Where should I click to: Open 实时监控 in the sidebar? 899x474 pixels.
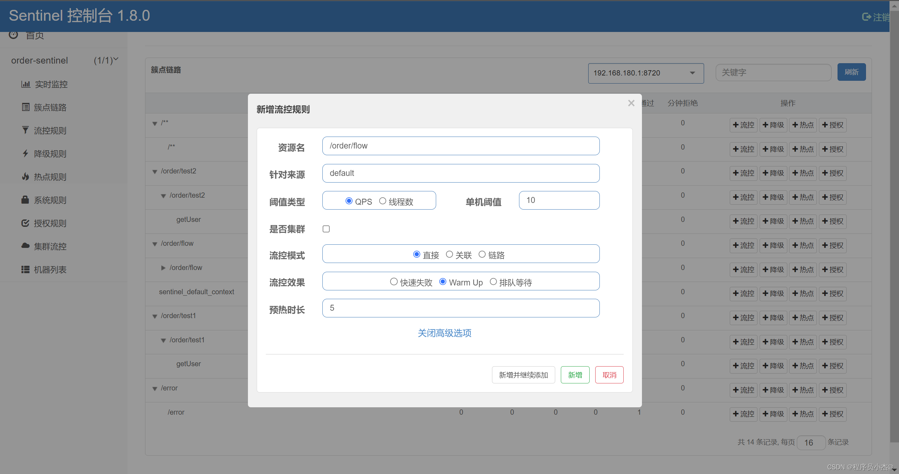click(51, 84)
